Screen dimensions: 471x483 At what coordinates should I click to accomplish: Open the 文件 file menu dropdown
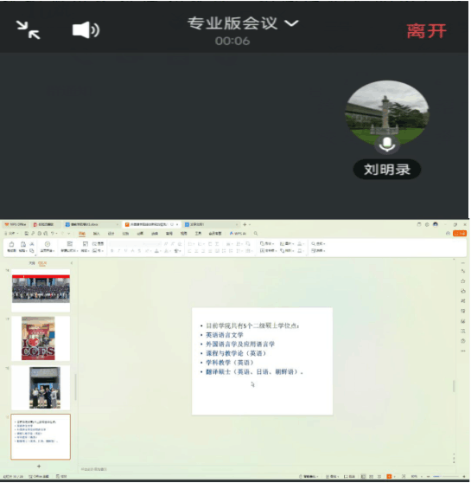(x=12, y=234)
